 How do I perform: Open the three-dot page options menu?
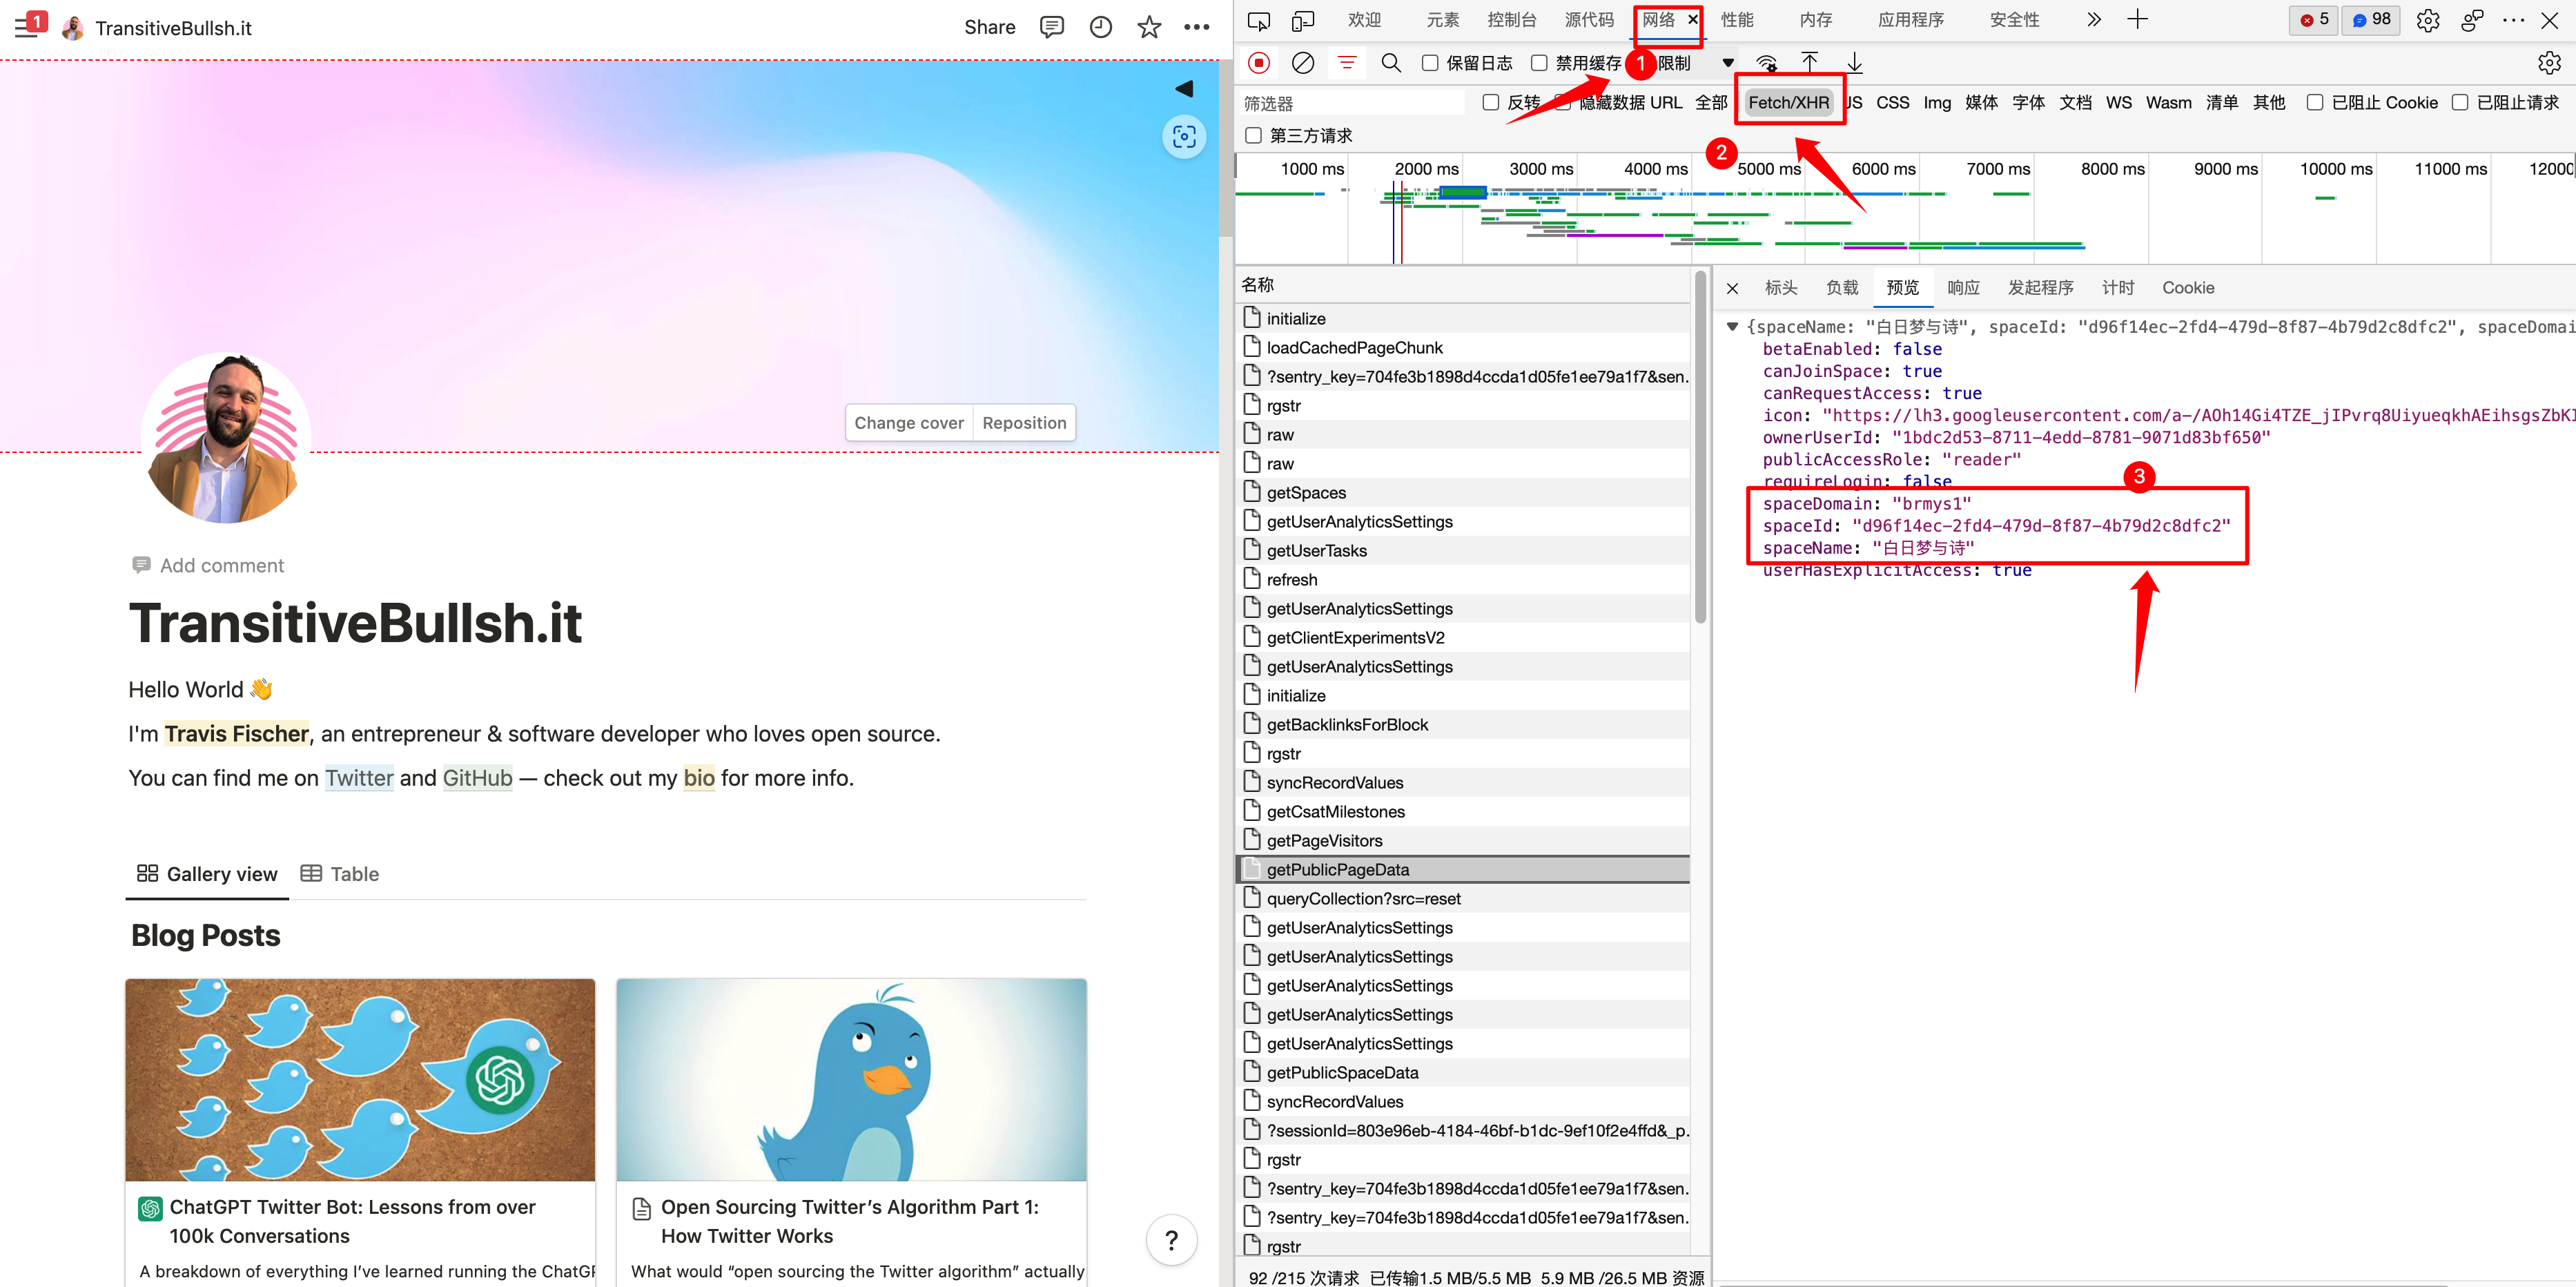click(x=1197, y=27)
